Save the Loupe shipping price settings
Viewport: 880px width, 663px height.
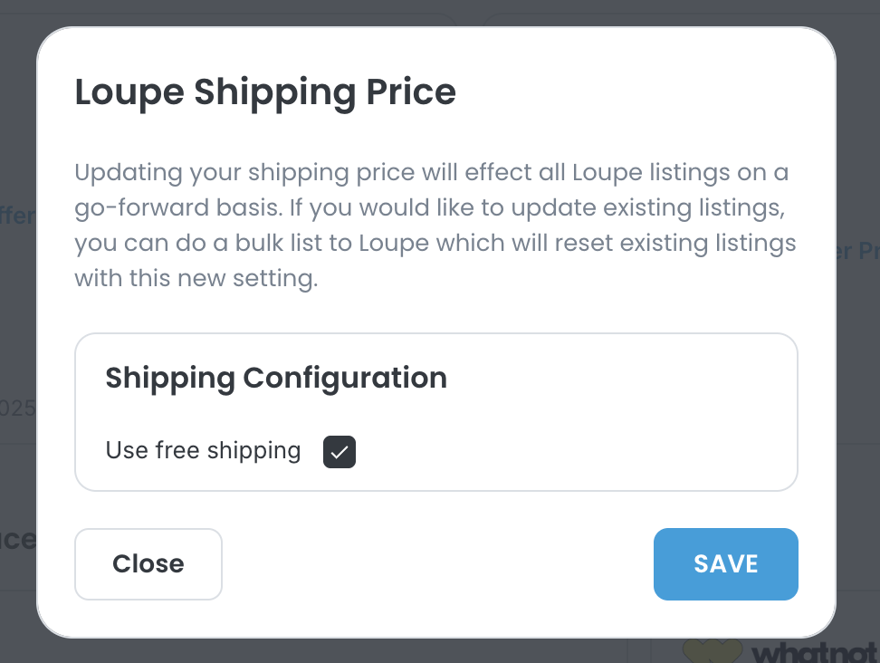click(x=725, y=563)
